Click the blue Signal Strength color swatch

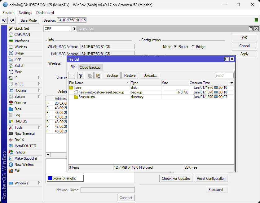click(50, 178)
